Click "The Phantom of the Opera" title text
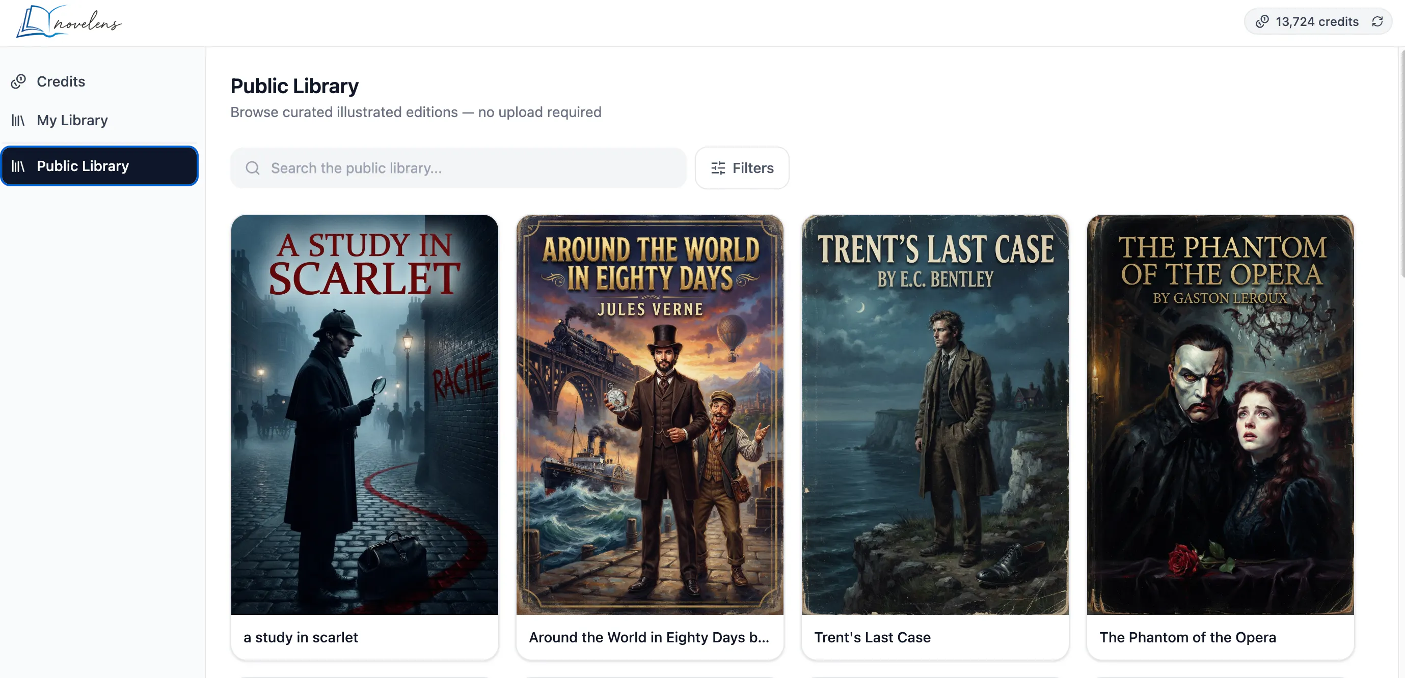The width and height of the screenshot is (1405, 678). (1187, 637)
